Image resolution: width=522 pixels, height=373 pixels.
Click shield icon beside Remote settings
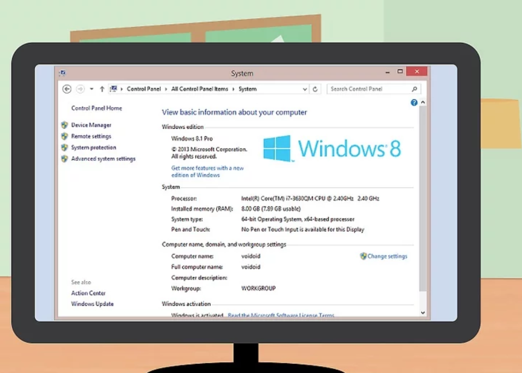coord(65,136)
